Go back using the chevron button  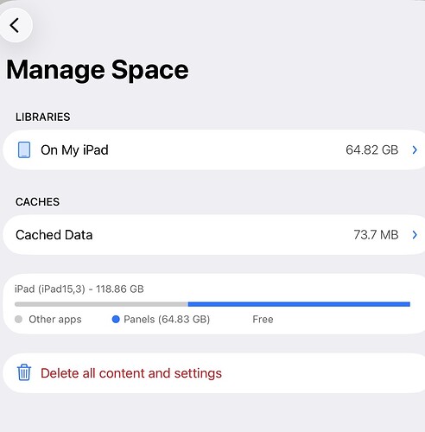[15, 25]
